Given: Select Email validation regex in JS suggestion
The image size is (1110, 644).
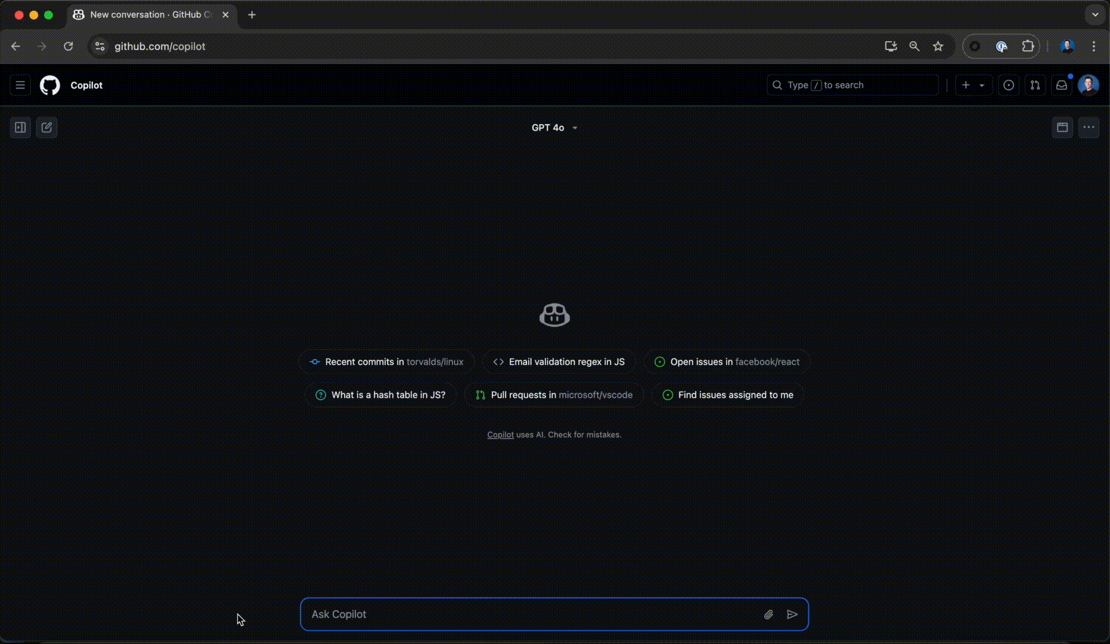Looking at the screenshot, I should pos(559,362).
